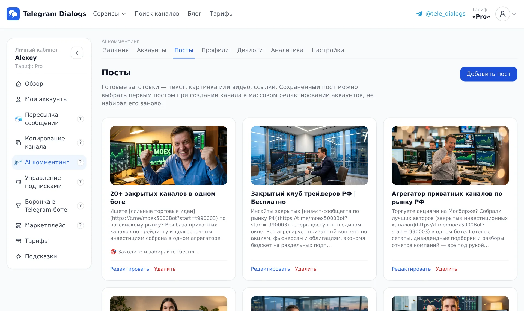Image resolution: width=524 pixels, height=311 pixels.
Task: Click the Маркетплейс cart icon
Action: pyautogui.click(x=18, y=225)
